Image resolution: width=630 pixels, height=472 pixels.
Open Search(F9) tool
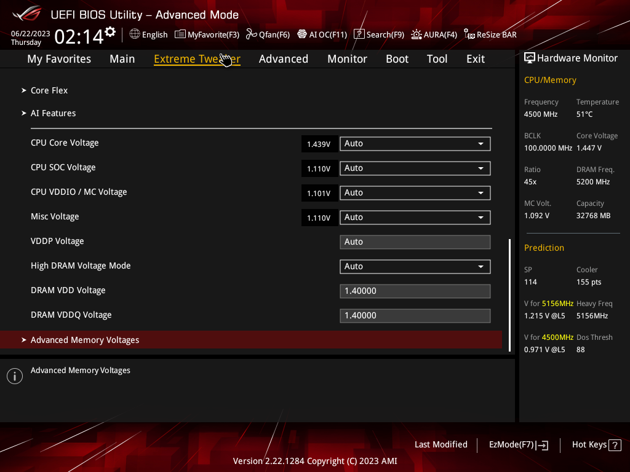379,34
